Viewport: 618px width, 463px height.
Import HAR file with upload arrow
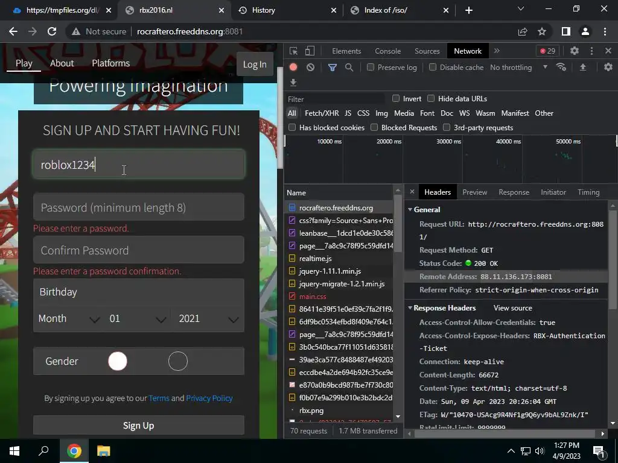(x=582, y=68)
